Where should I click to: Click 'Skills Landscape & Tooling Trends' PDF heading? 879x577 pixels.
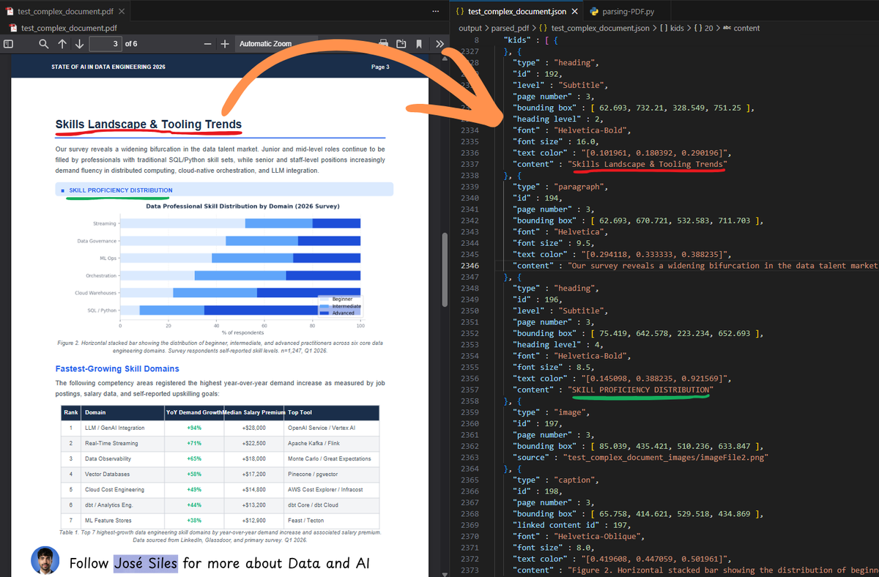(149, 124)
